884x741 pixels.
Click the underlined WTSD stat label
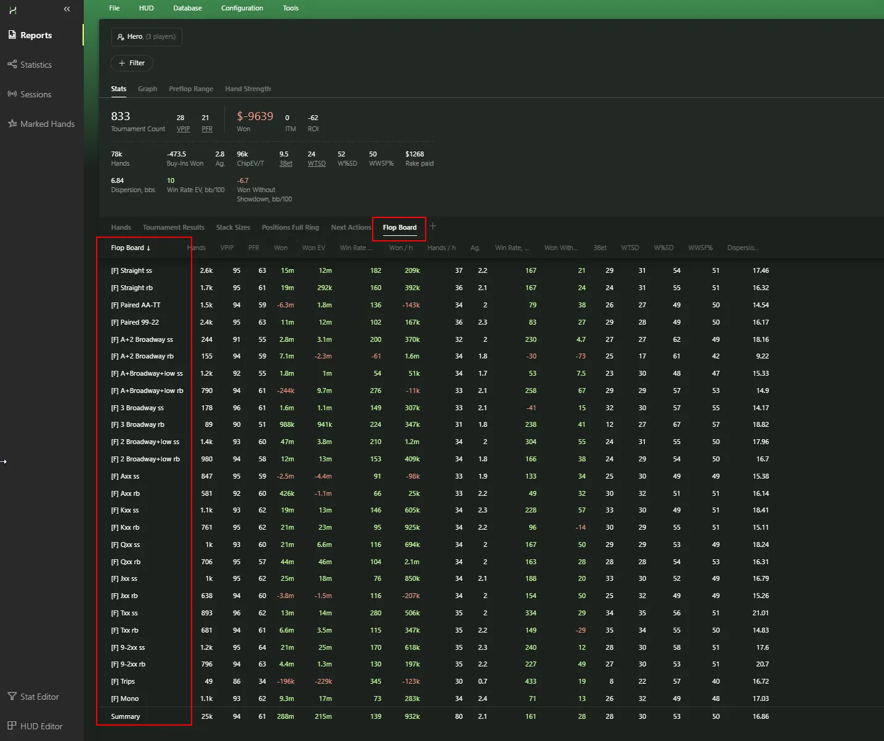[x=317, y=163]
